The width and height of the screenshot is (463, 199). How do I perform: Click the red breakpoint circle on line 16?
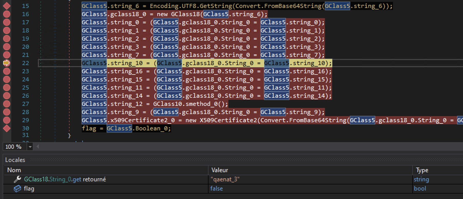pyautogui.click(x=7, y=14)
